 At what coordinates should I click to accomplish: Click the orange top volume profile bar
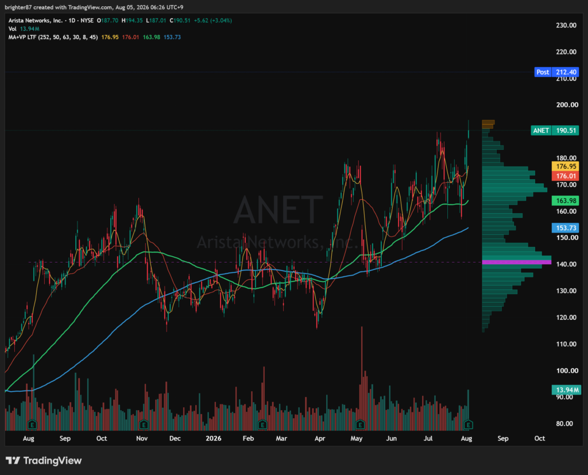tap(488, 122)
